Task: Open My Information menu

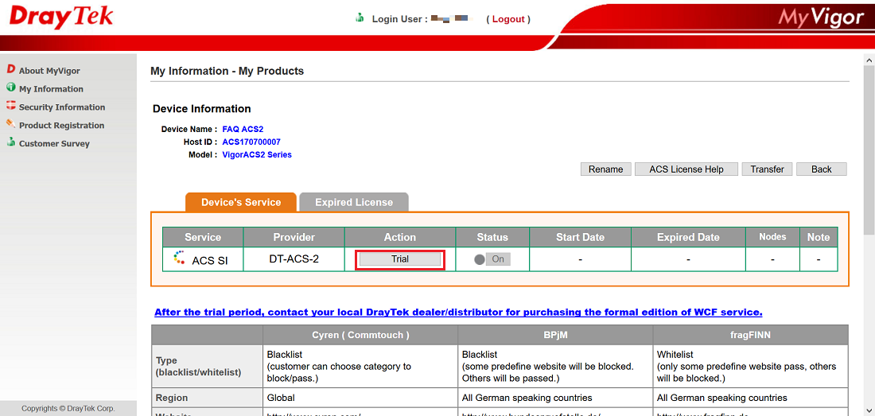Action: coord(51,88)
